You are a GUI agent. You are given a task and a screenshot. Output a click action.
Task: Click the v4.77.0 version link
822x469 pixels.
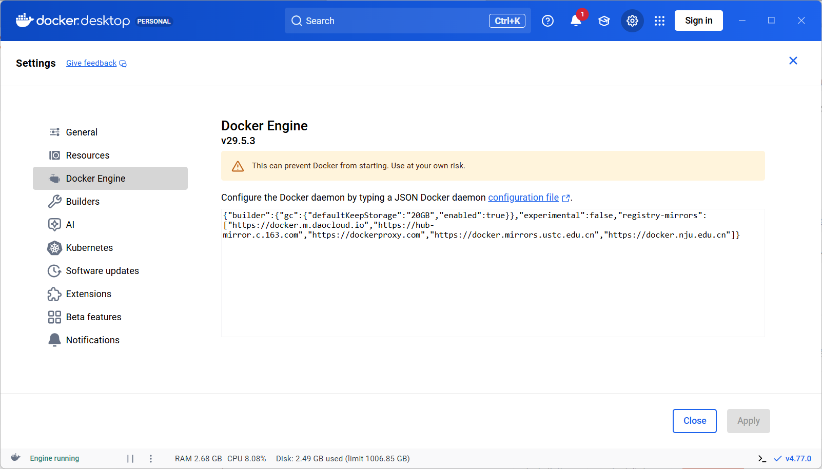coord(798,458)
